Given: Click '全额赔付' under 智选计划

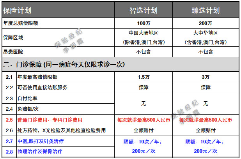Looking at the screenshot, I should pyautogui.click(x=144, y=131).
